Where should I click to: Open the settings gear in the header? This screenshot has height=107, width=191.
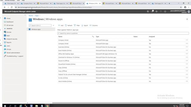coord(156,11)
